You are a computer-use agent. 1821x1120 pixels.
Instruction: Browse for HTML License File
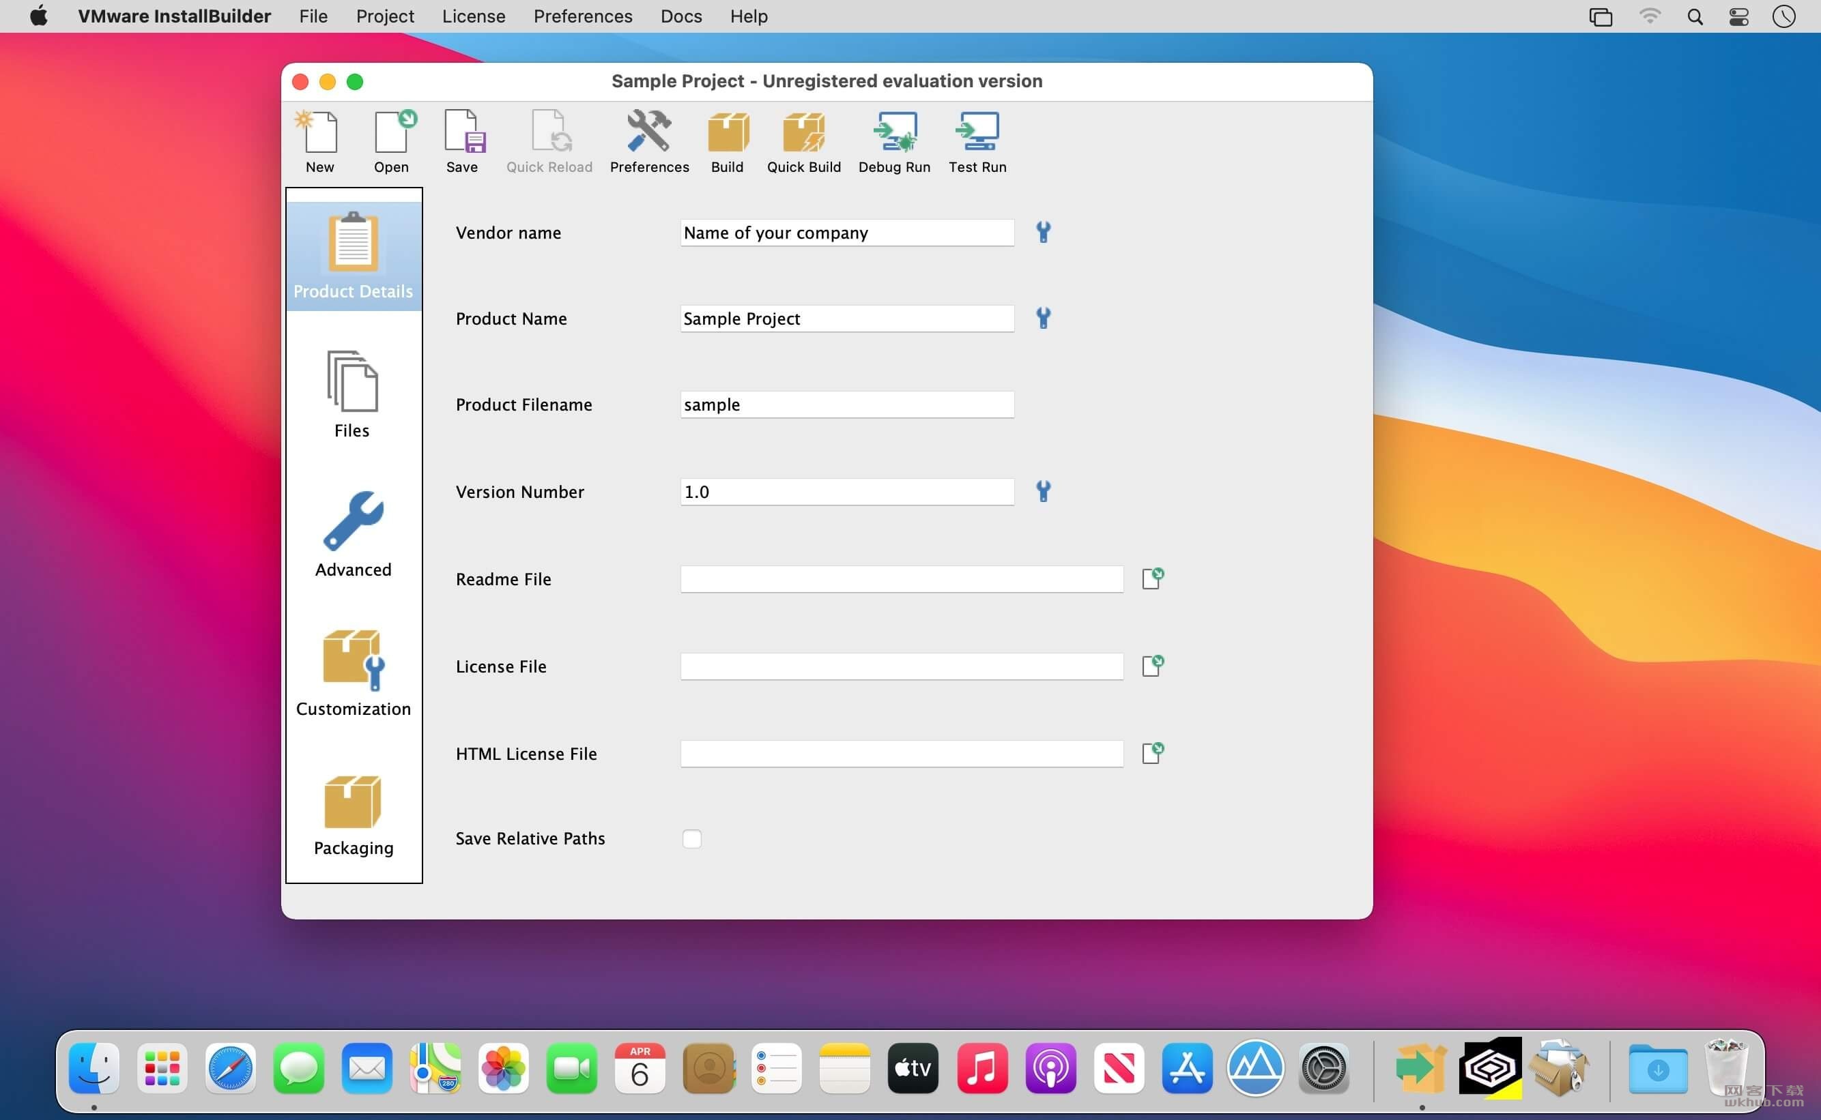point(1153,753)
